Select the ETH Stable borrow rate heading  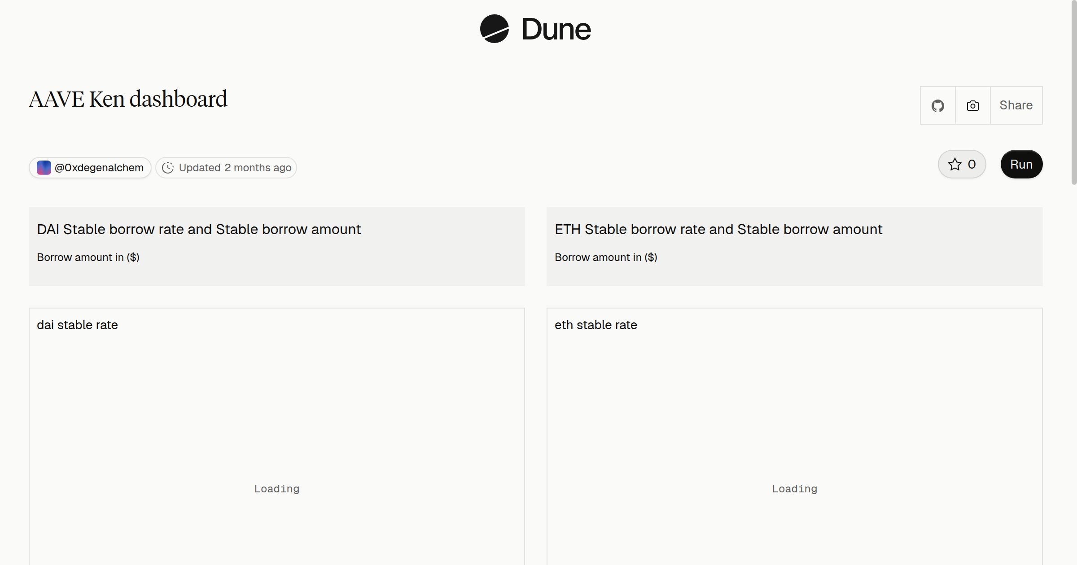pos(718,229)
